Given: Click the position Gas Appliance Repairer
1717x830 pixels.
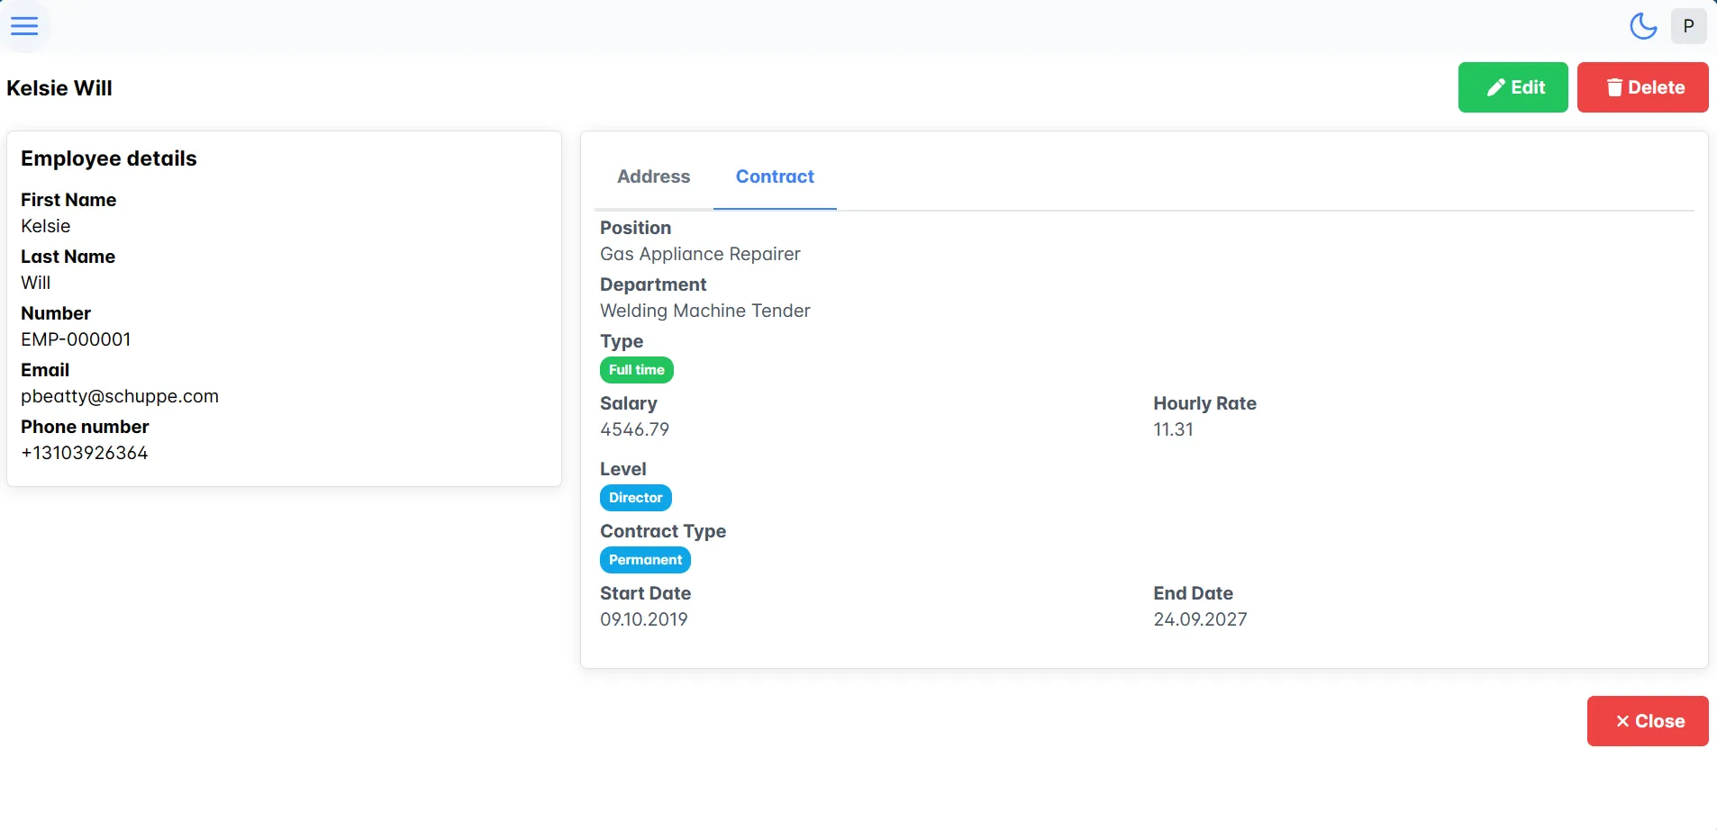Looking at the screenshot, I should click(x=700, y=254).
